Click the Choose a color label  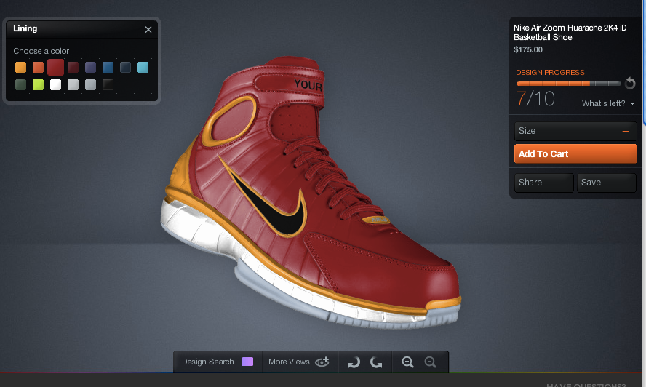click(41, 51)
